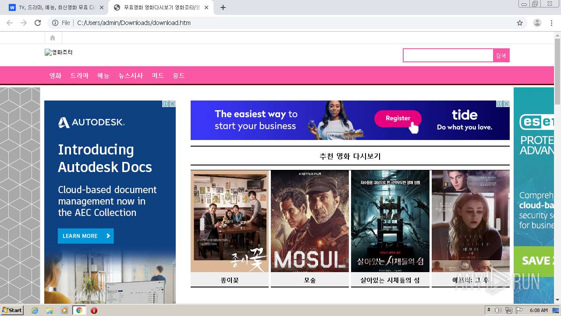
Task: Click the scrollbar down arrow
Action: click(557, 300)
